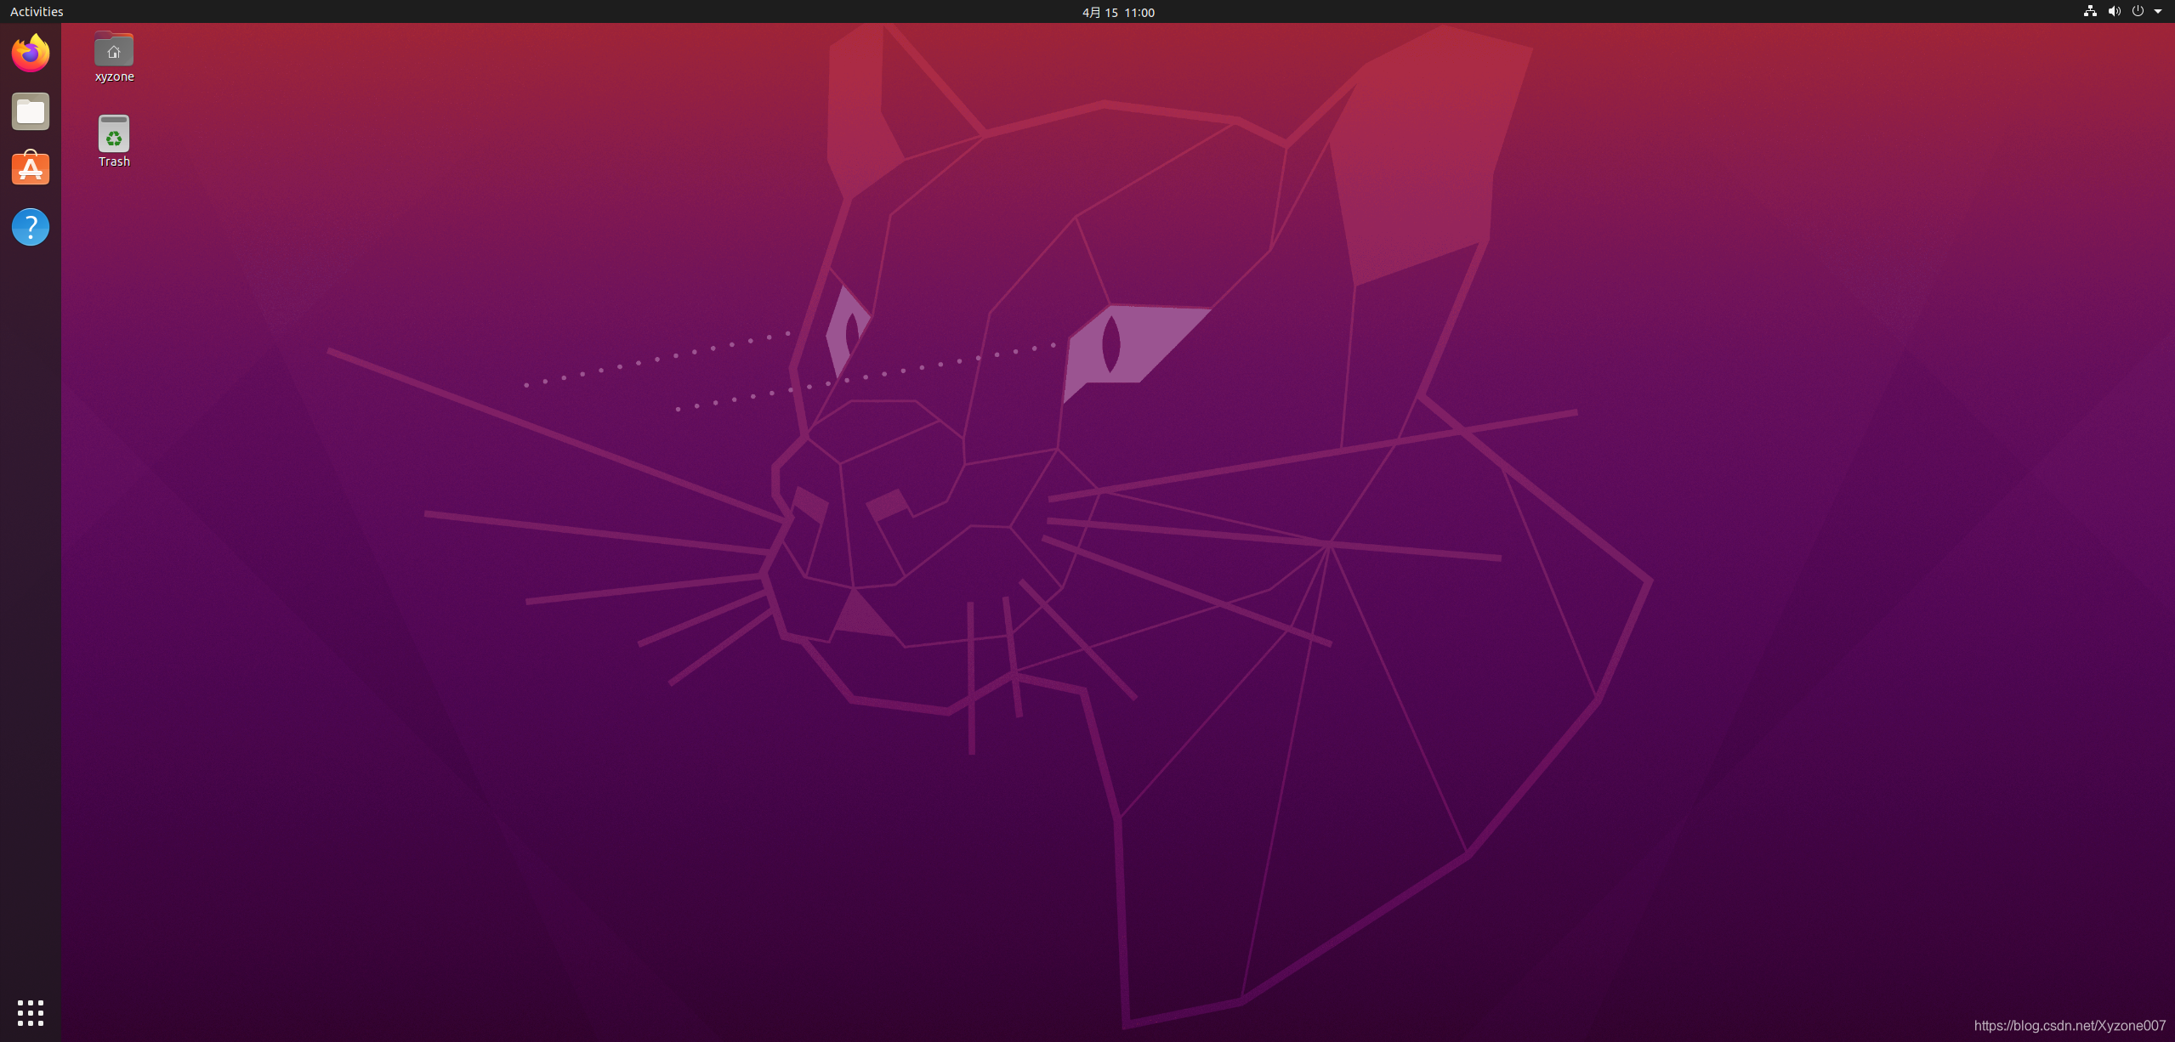Image resolution: width=2175 pixels, height=1042 pixels.
Task: Expand the system menu arrow
Action: tap(2158, 12)
